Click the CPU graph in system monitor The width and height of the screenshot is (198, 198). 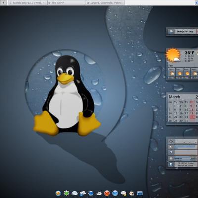click(x=186, y=141)
